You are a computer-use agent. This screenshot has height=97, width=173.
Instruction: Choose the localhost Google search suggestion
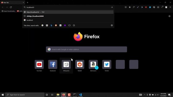coord(68,20)
